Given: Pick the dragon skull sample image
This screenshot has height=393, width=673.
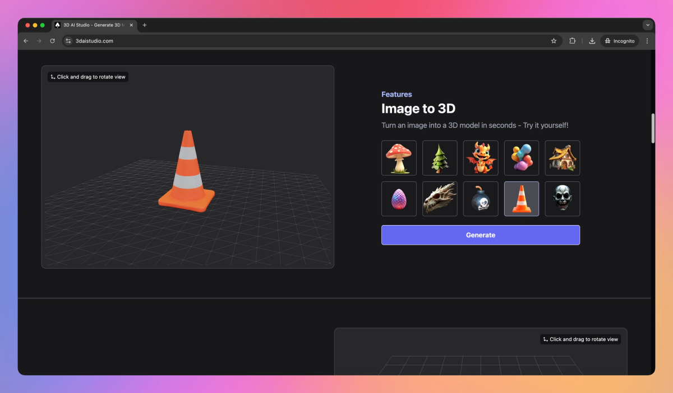Looking at the screenshot, I should point(440,199).
